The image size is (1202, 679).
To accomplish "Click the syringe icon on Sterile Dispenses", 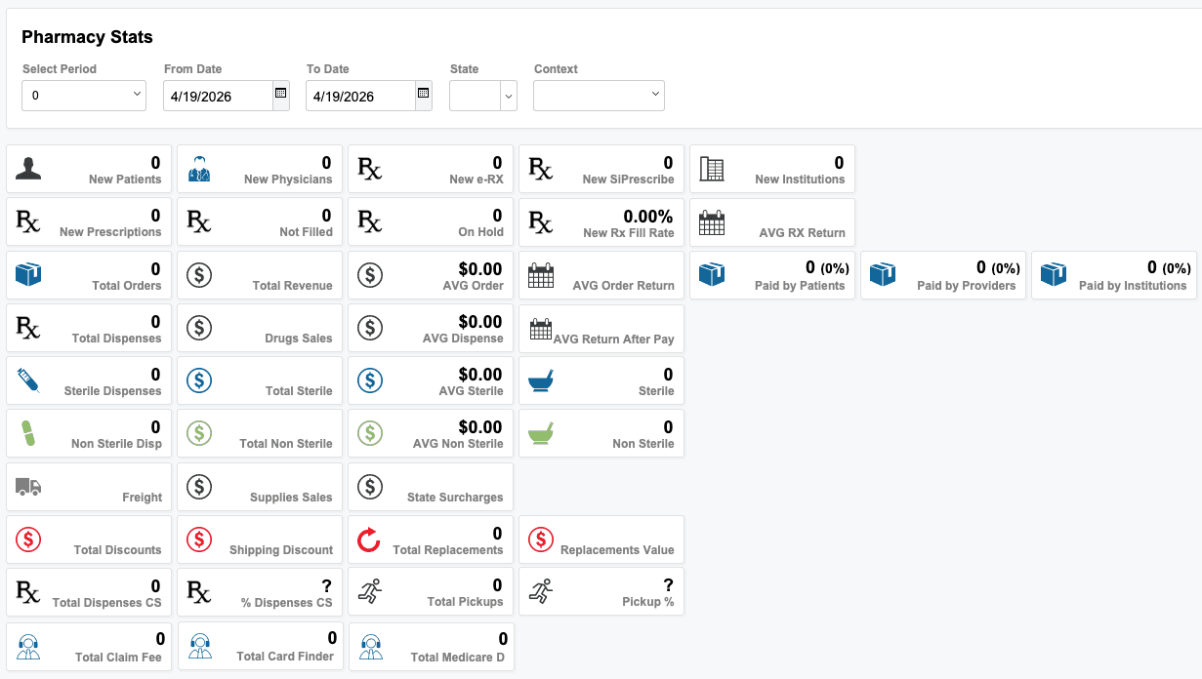I will [28, 379].
